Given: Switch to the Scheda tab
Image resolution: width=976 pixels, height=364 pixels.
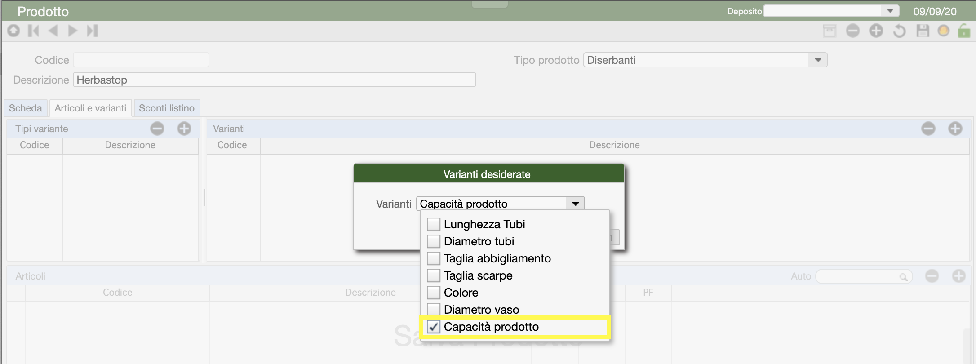Looking at the screenshot, I should point(26,108).
